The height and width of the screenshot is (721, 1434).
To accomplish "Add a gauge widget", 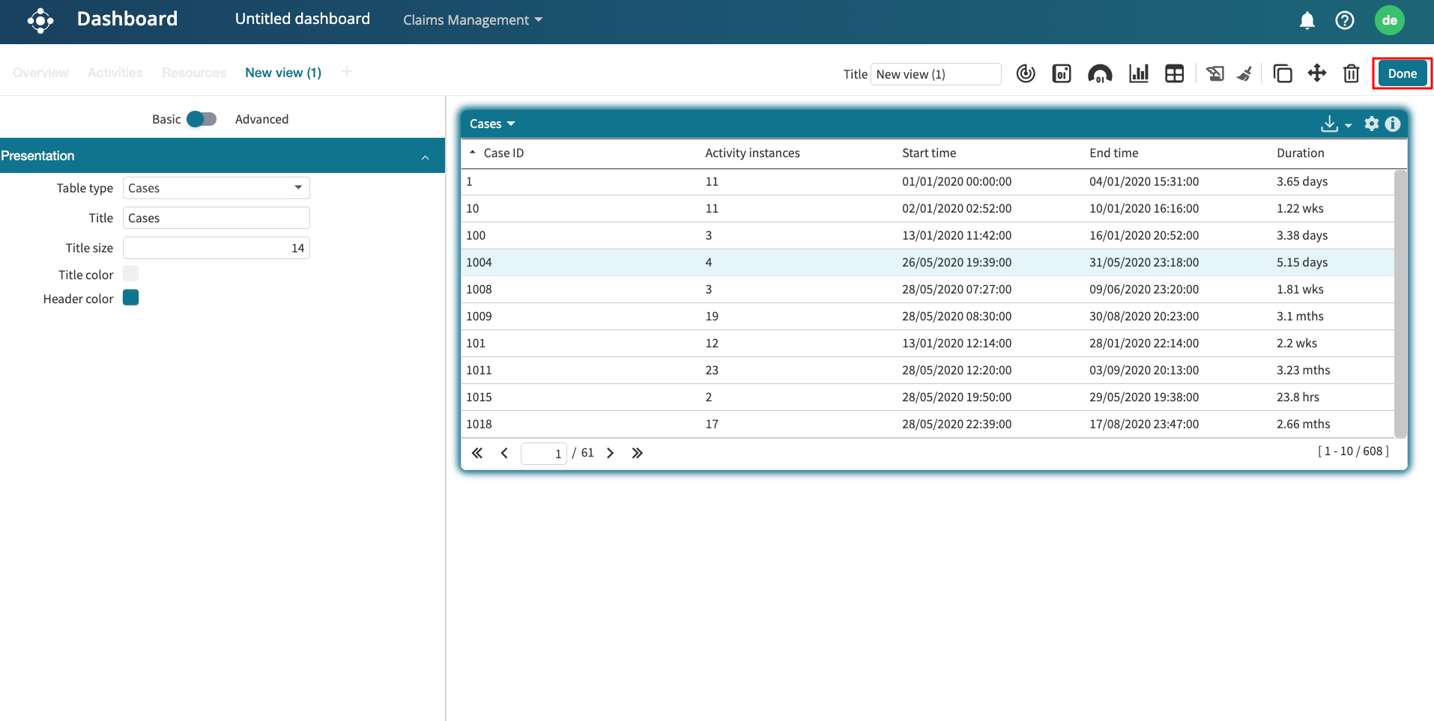I will (x=1099, y=73).
